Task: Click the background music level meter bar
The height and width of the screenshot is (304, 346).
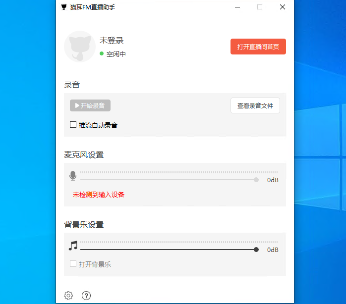Action: tap(179, 242)
